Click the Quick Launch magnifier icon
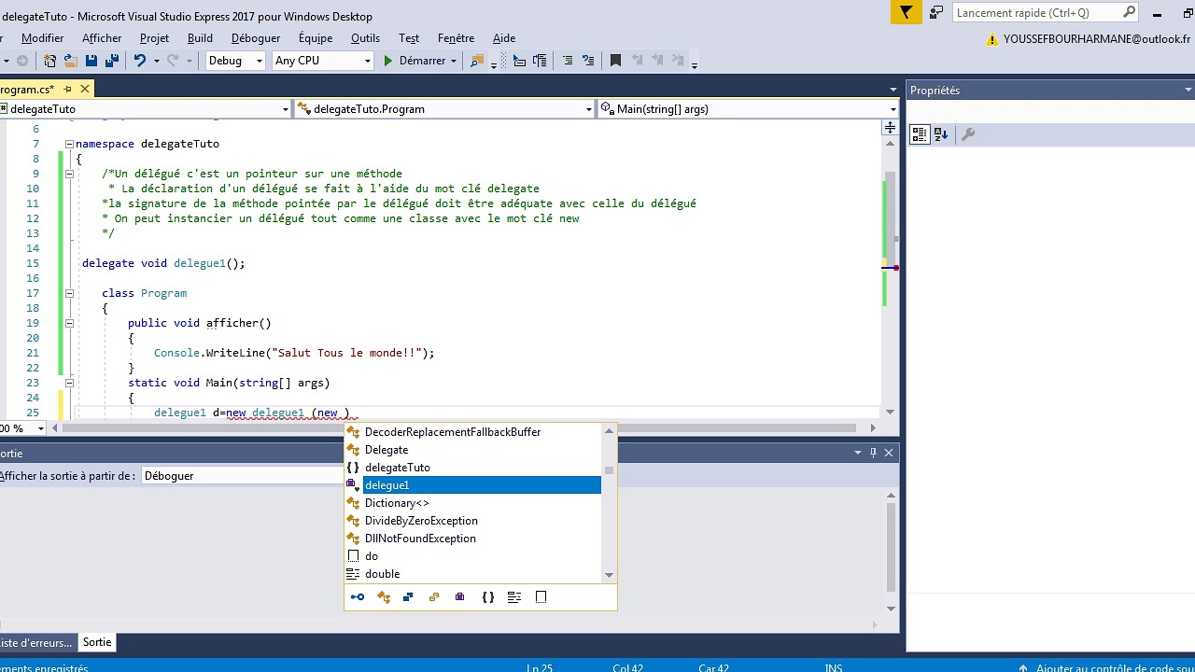This screenshot has height=672, width=1195. click(x=1129, y=12)
